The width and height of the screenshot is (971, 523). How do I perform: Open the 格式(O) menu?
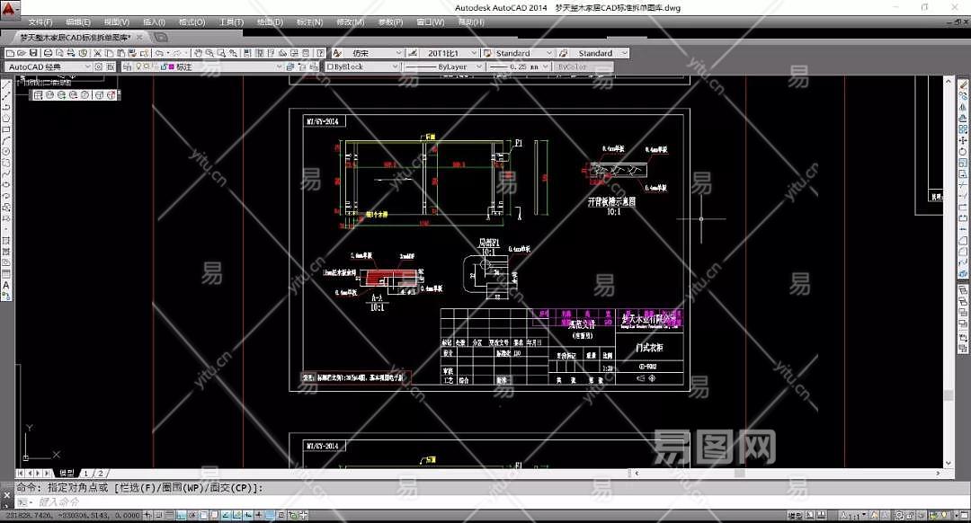[192, 22]
